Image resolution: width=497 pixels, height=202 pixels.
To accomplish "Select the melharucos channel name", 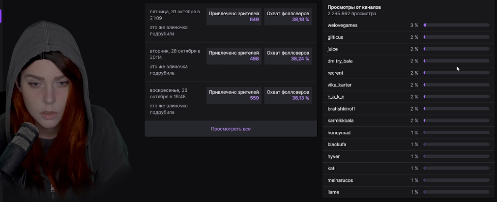I will tap(340, 180).
